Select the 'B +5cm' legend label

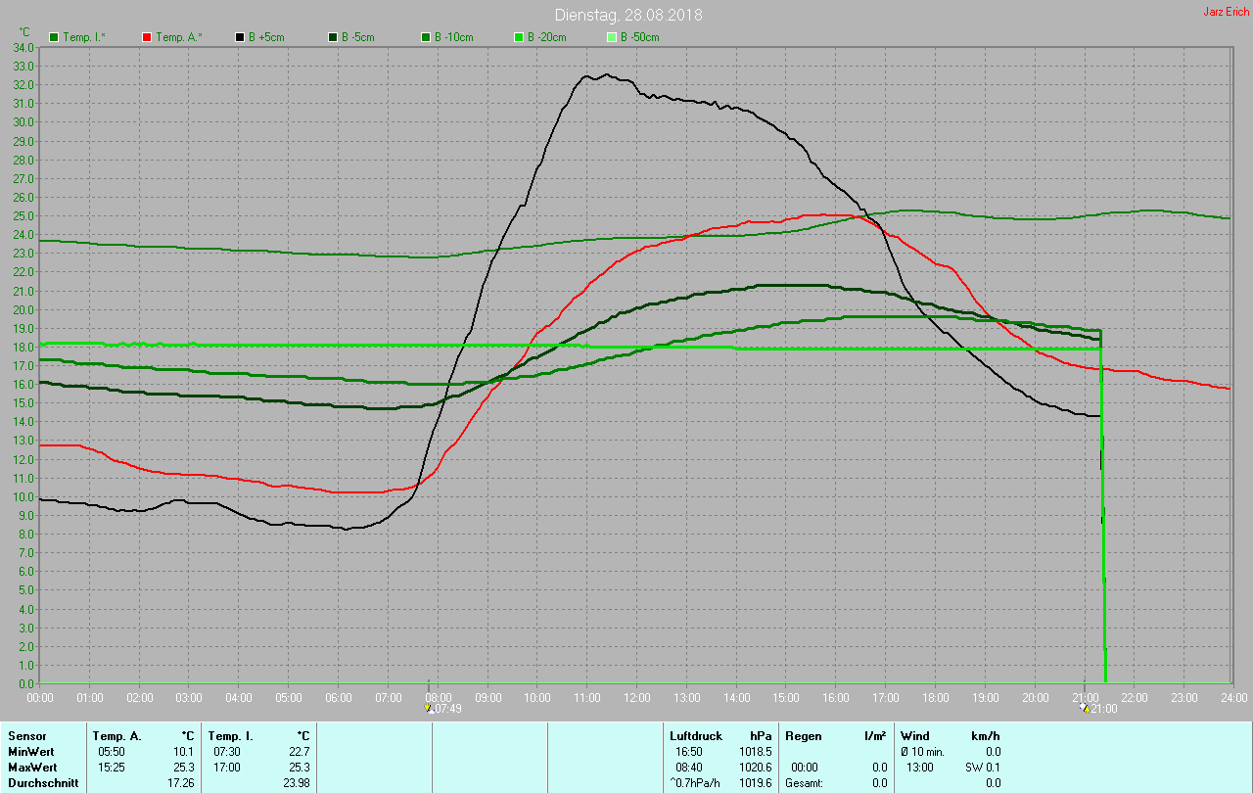pyautogui.click(x=266, y=37)
